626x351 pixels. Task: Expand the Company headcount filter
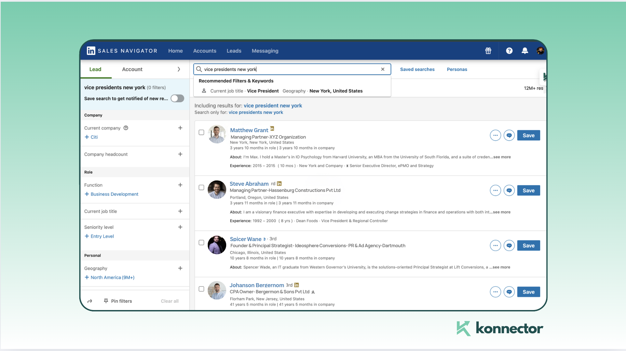180,154
